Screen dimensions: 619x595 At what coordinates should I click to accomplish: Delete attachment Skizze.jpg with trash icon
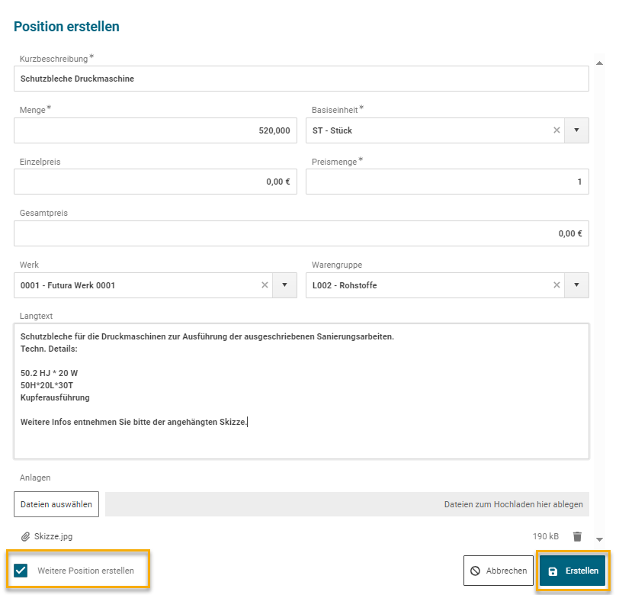point(577,536)
